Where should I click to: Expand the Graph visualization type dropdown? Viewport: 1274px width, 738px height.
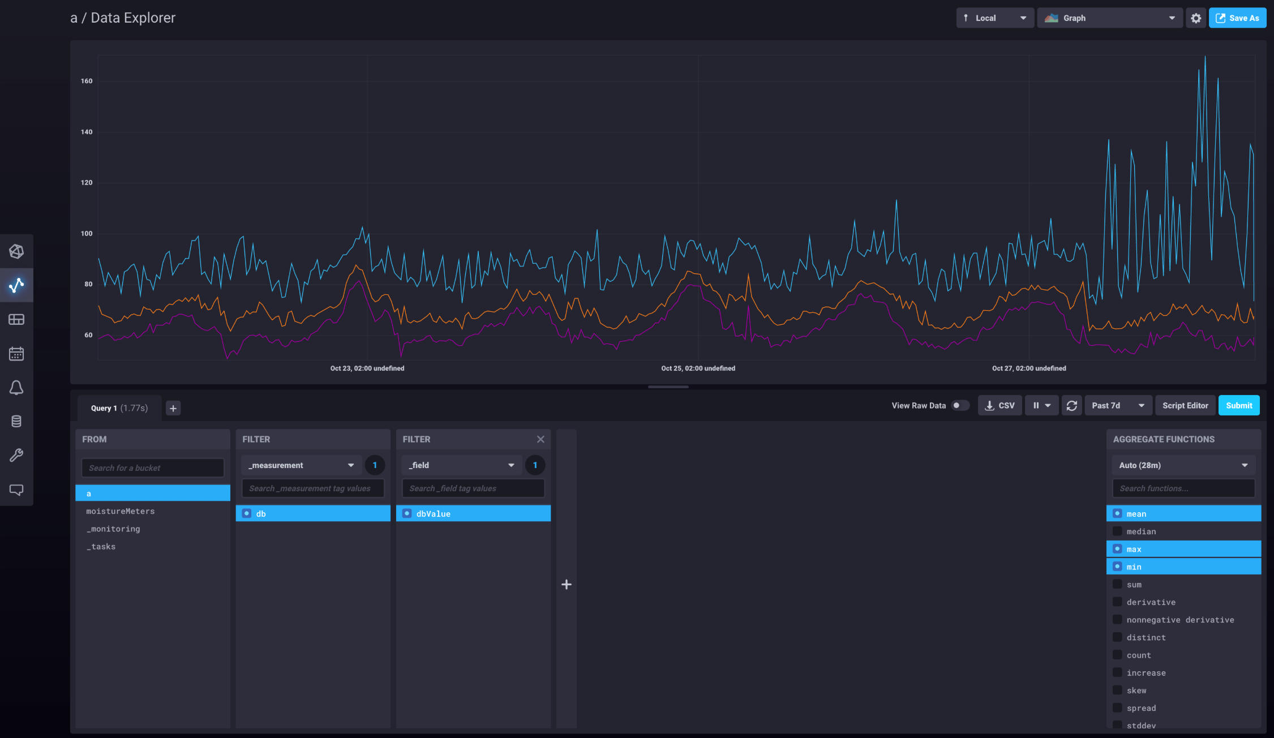pos(1109,18)
